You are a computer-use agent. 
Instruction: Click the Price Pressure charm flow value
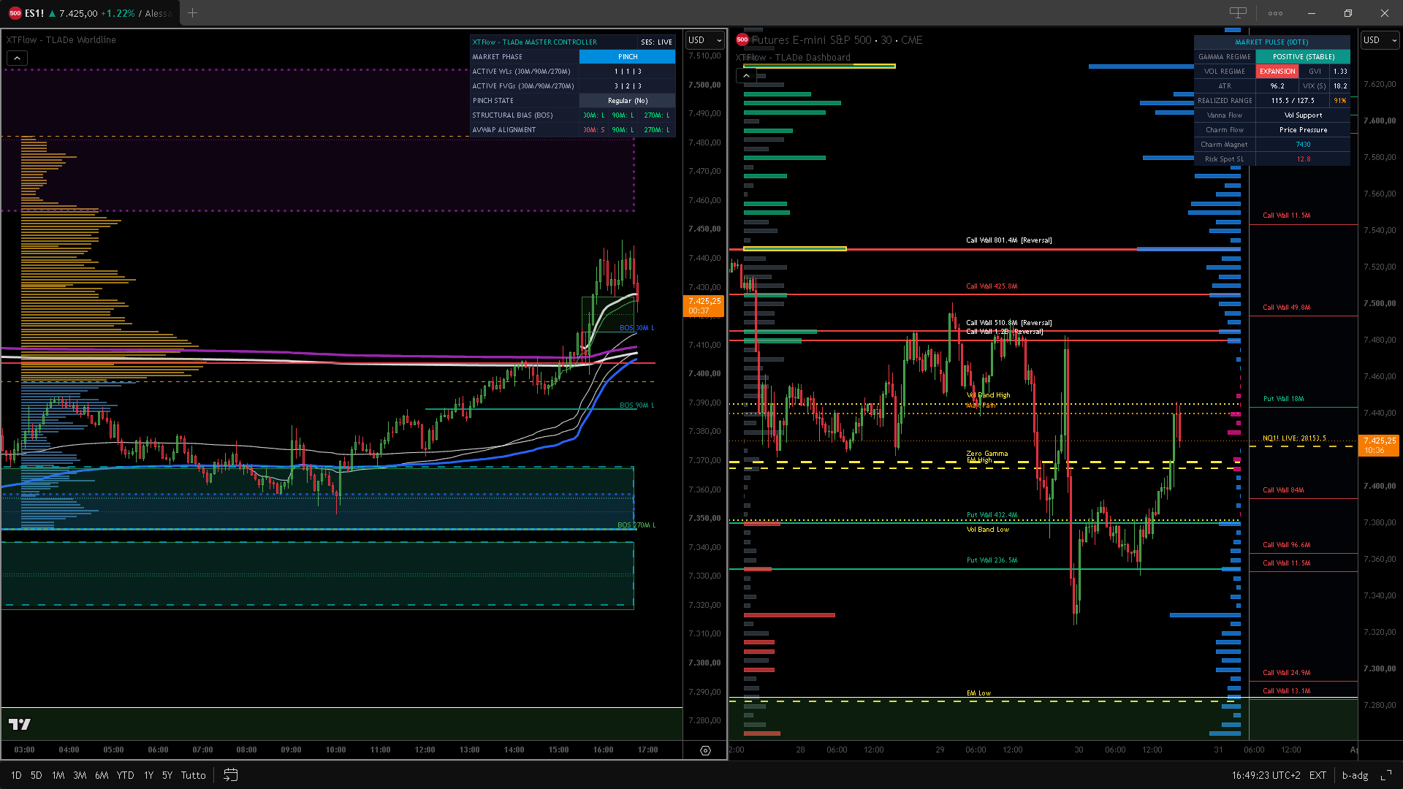[1304, 130]
